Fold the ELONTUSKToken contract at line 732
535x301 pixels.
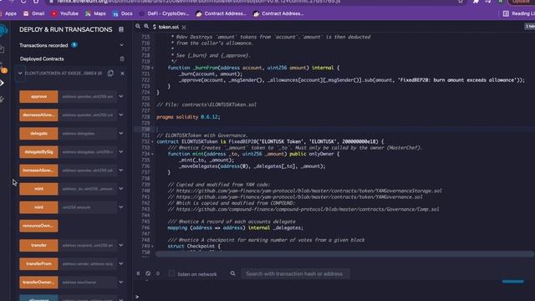pos(152,141)
